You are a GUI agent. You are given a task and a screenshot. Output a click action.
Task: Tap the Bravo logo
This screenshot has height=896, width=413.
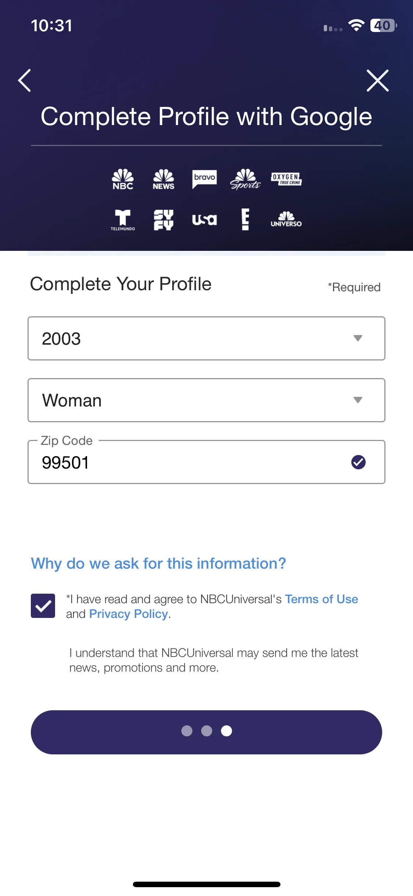pos(204,179)
